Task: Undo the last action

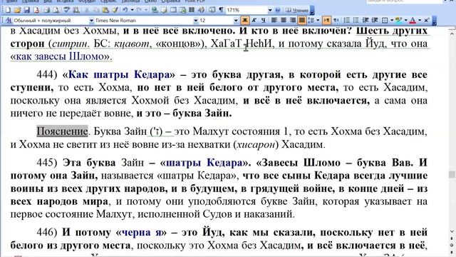Action: [125, 10]
